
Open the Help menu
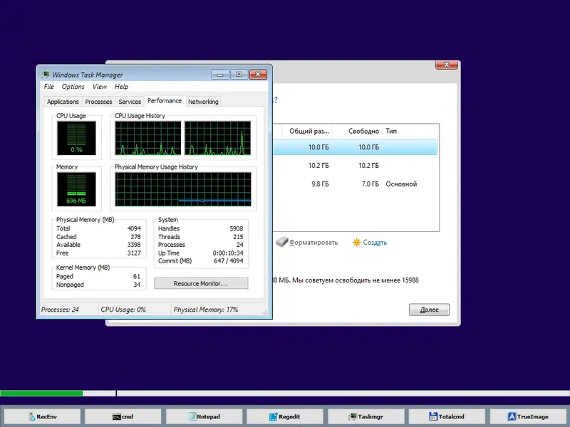coord(122,86)
